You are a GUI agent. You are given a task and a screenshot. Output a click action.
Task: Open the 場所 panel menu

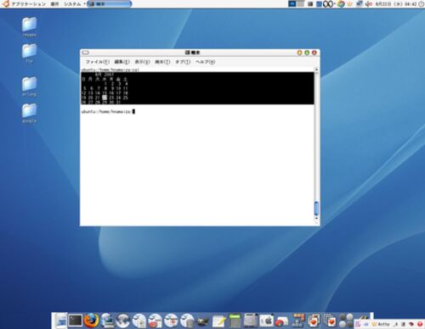(54, 4)
